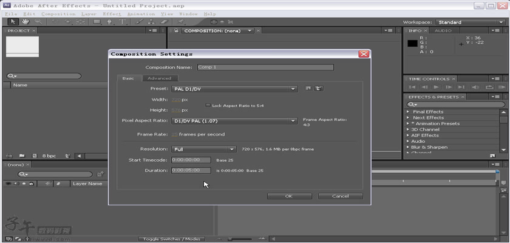Click the solo column header in timeline
Screen dimensions: 510x243
24,183
